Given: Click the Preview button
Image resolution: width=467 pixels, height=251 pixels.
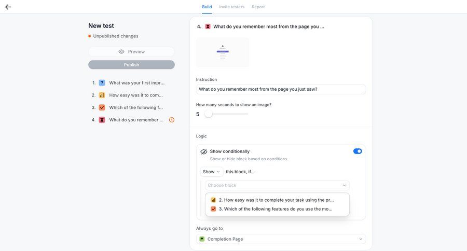Looking at the screenshot, I should tap(131, 52).
